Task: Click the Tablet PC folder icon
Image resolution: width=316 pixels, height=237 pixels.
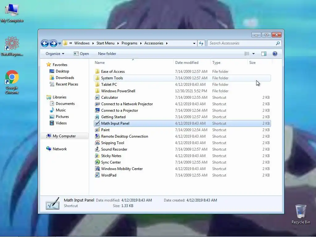Action: pos(97,85)
